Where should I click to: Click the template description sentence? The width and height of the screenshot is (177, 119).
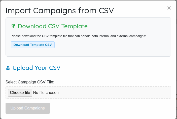78,36
